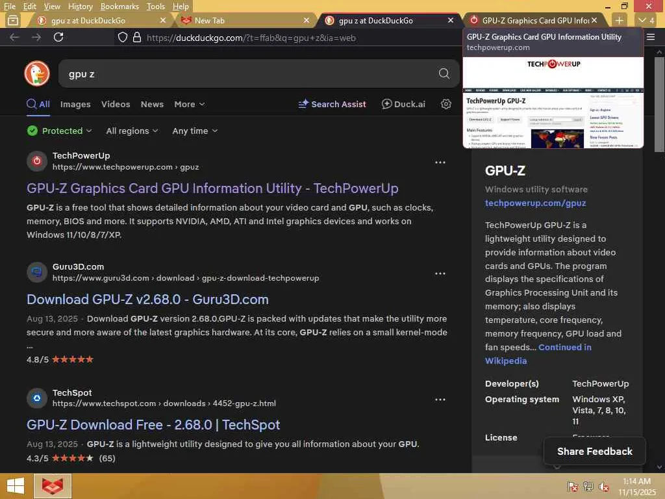Screen dimensions: 665x499
Task: Open Duck.ai chat
Action: 403,104
